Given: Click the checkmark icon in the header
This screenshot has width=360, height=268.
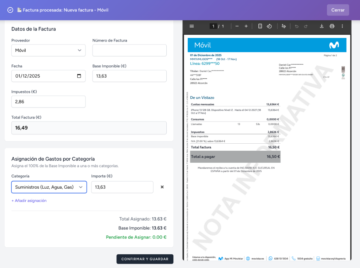Looking at the screenshot, I should tap(10, 10).
